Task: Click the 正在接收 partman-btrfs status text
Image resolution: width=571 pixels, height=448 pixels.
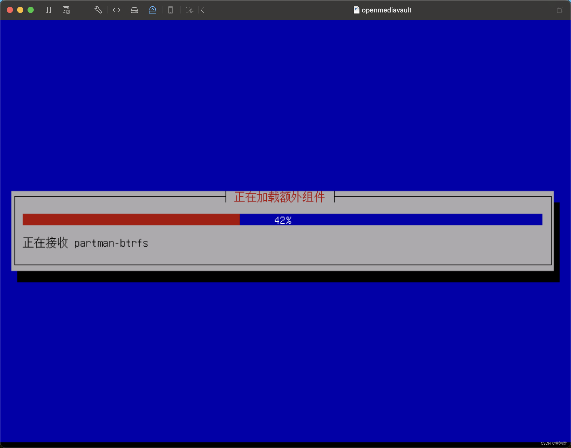Action: pyautogui.click(x=85, y=243)
